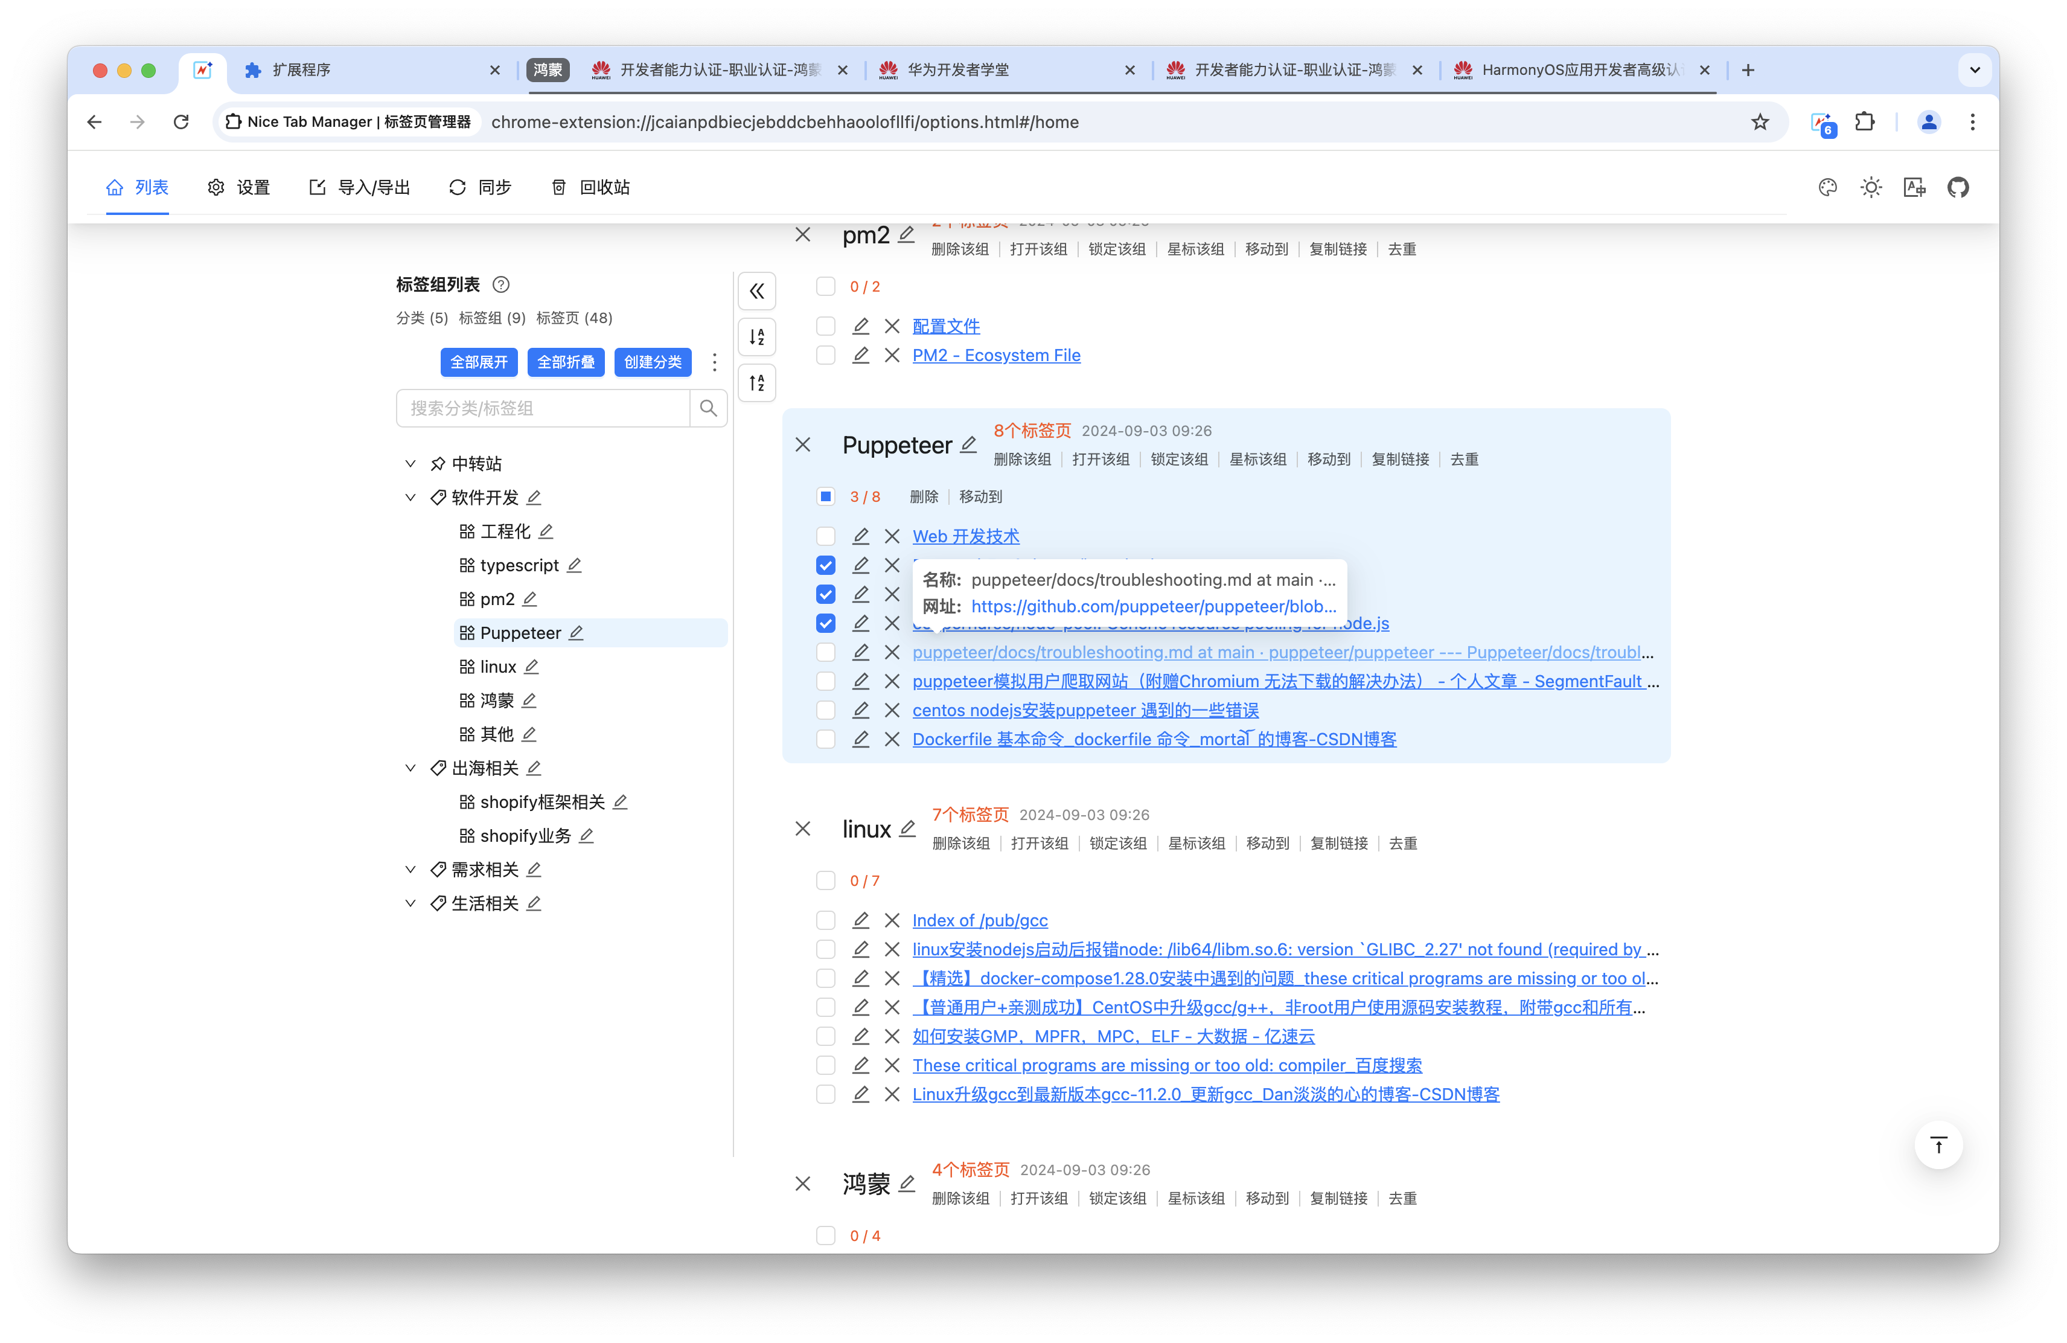Delete the Web 开发技术 tab entry
Viewport: 2067px width, 1343px height.
892,536
